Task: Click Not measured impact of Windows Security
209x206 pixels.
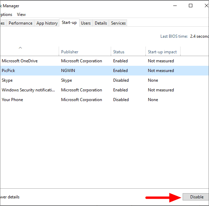Action: (161, 90)
